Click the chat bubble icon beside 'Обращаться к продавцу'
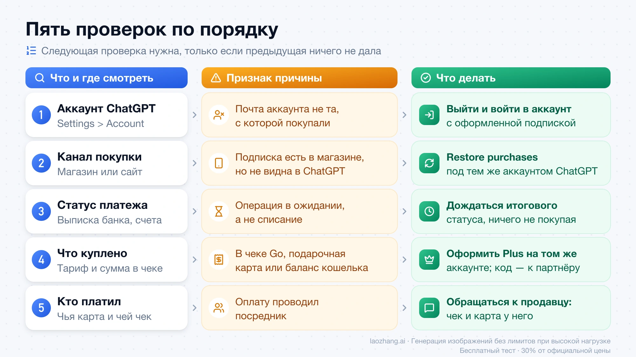This screenshot has width=636, height=357. 429,308
